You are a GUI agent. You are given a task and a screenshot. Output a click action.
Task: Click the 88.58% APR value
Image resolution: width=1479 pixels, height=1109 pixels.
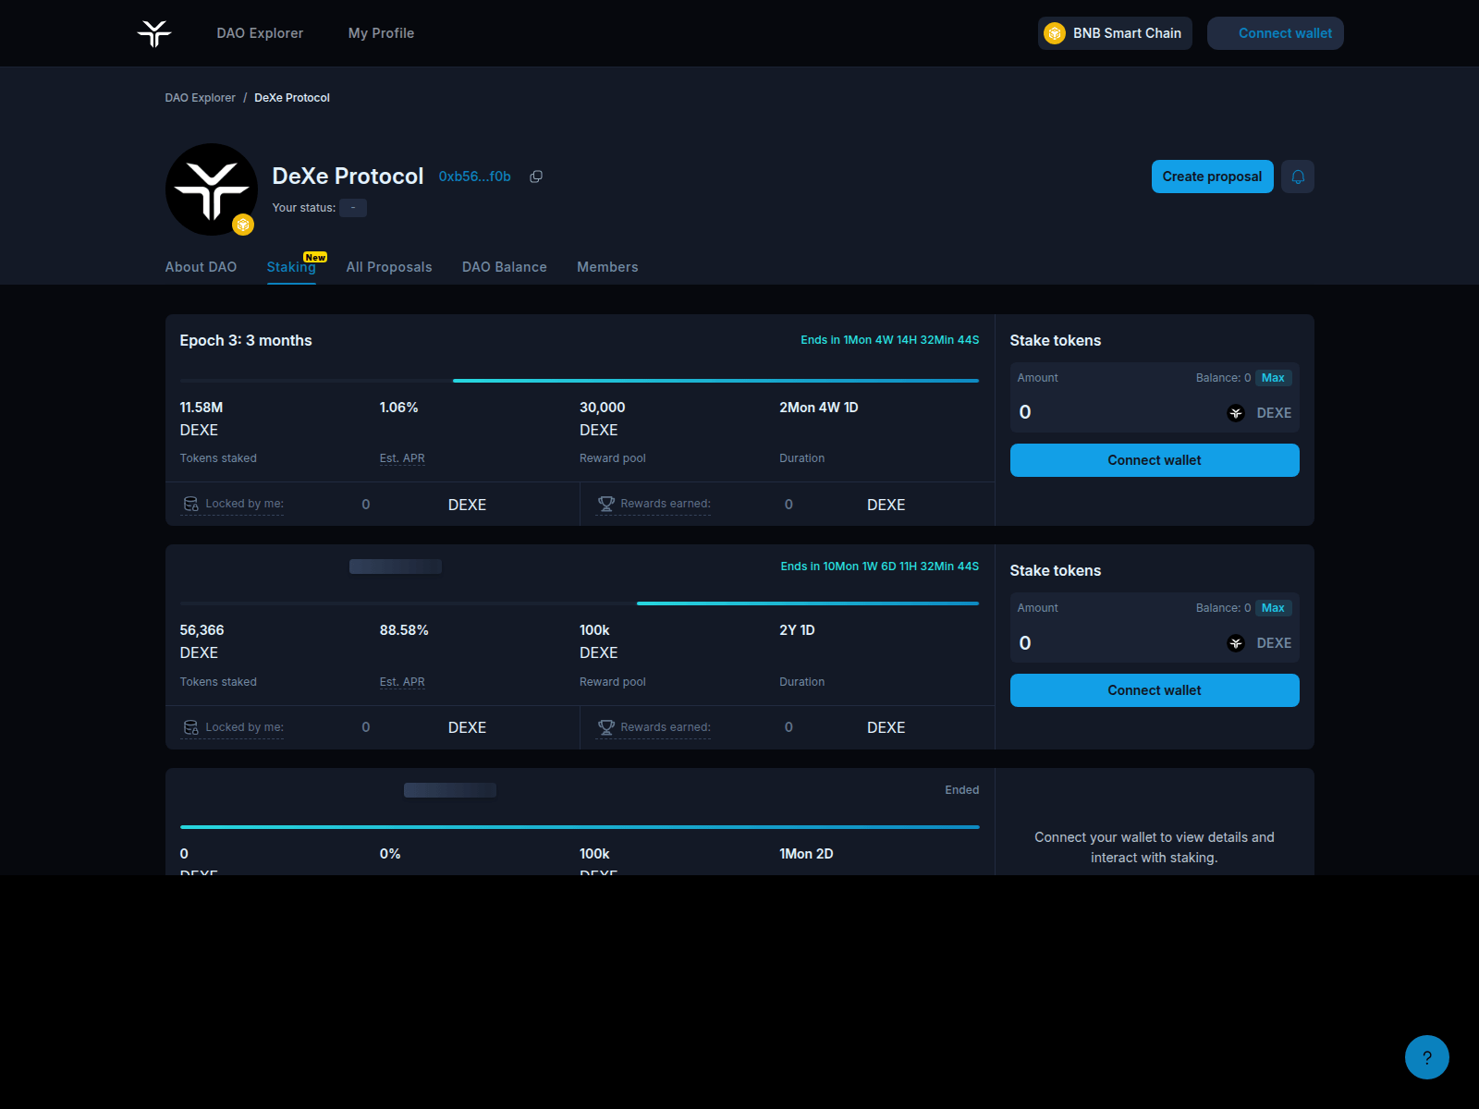click(x=404, y=630)
